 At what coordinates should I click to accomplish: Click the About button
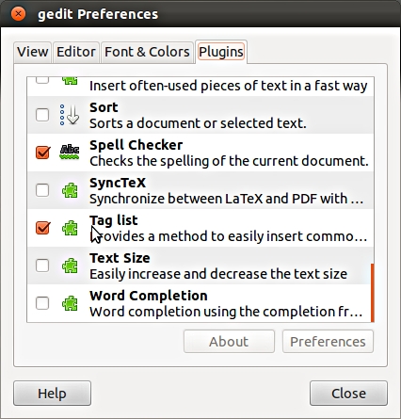pyautogui.click(x=229, y=342)
